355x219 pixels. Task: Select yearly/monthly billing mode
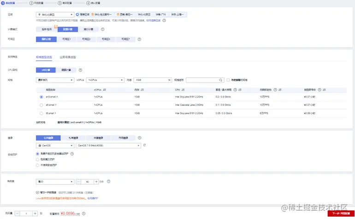click(x=47, y=29)
